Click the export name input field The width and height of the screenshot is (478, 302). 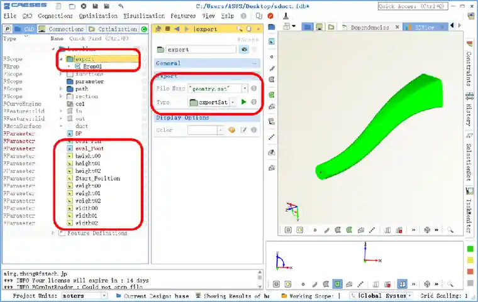click(x=201, y=50)
